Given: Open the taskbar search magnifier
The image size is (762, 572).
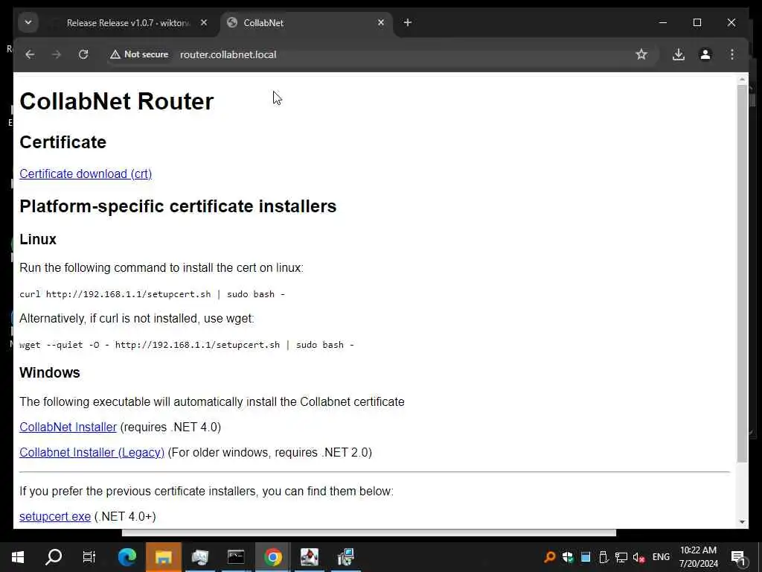Looking at the screenshot, I should (54, 557).
